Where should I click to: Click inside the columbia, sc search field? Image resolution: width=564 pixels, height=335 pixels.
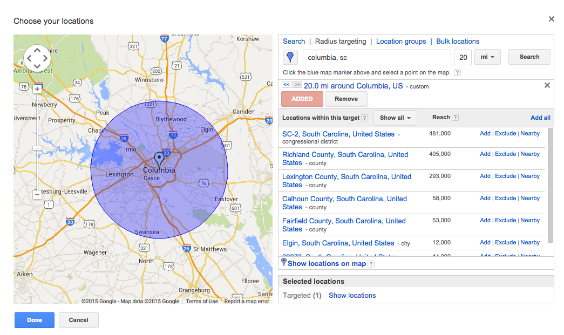click(376, 57)
